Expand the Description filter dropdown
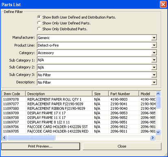Viewport: 168px width, 157px height. 154,82
